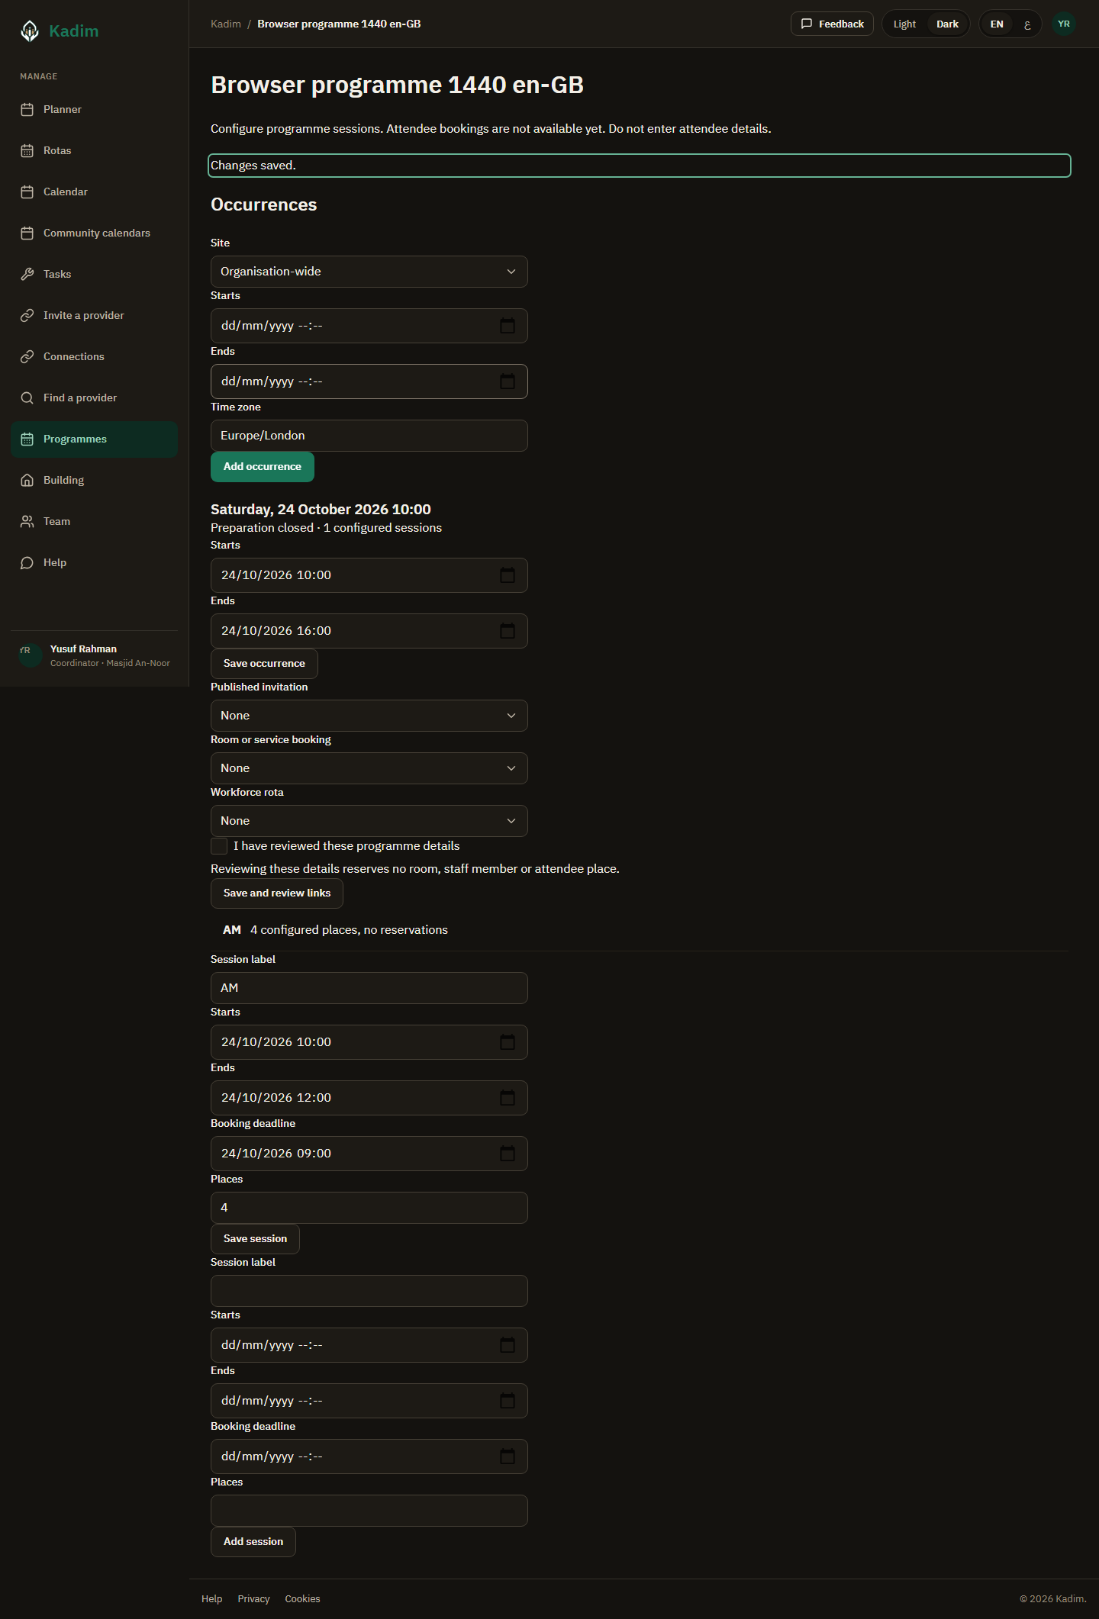Click the Team people icon
Image resolution: width=1099 pixels, height=1619 pixels.
[27, 521]
